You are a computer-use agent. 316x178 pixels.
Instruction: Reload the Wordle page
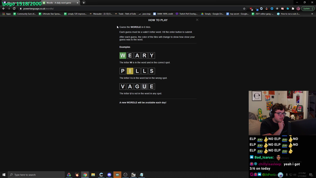pyautogui.click(x=14, y=9)
